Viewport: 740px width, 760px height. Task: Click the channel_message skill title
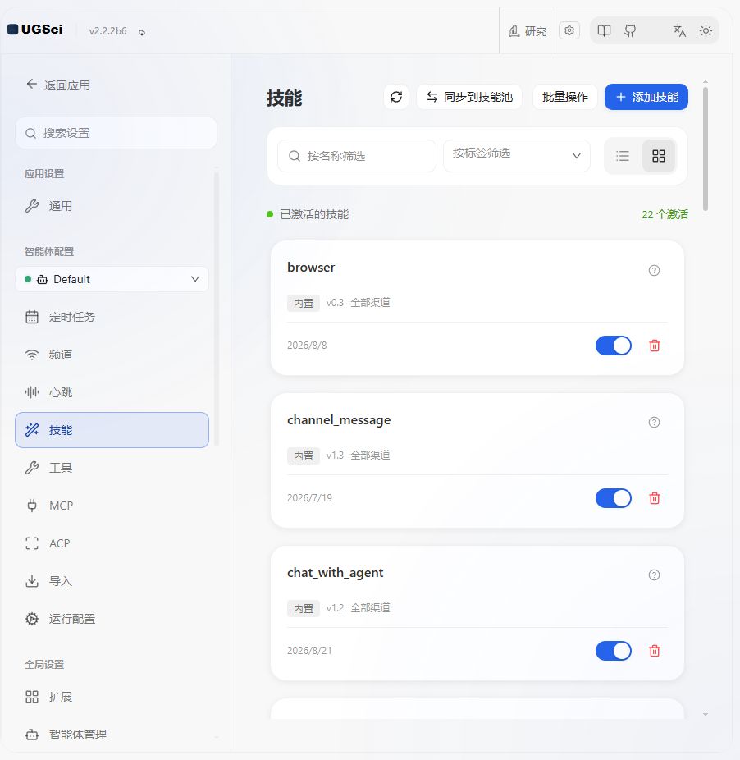(x=339, y=420)
